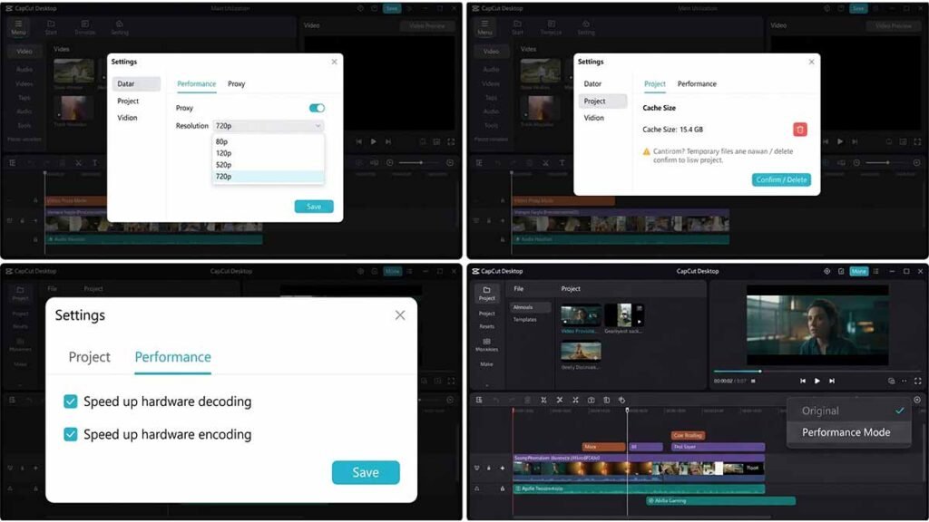Click the white playhead marker on the editor timeline

tap(627, 411)
